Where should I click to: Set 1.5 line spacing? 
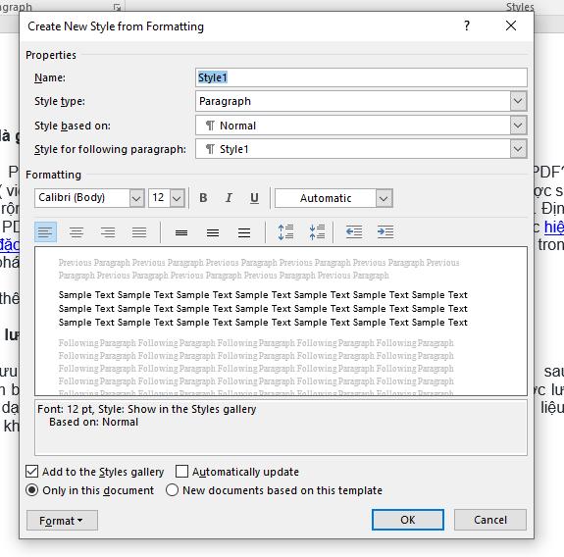tap(213, 232)
